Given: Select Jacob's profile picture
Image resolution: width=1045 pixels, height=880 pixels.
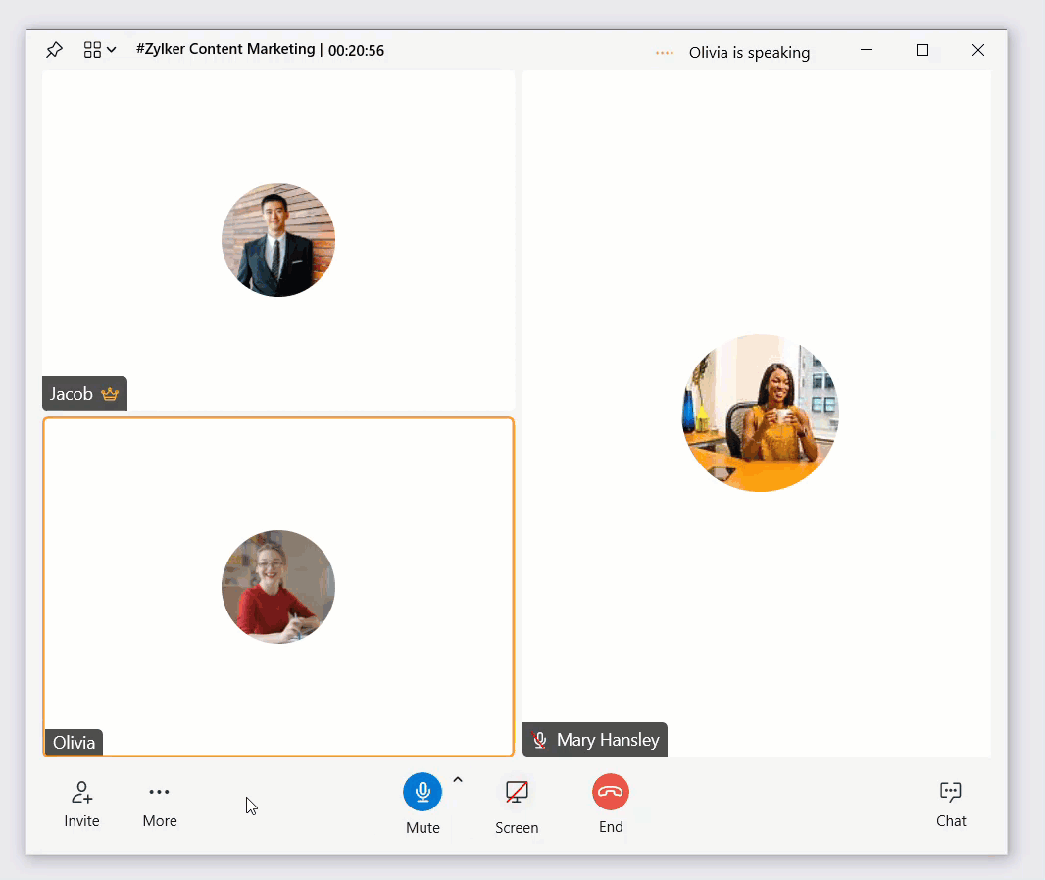Looking at the screenshot, I should (x=277, y=240).
